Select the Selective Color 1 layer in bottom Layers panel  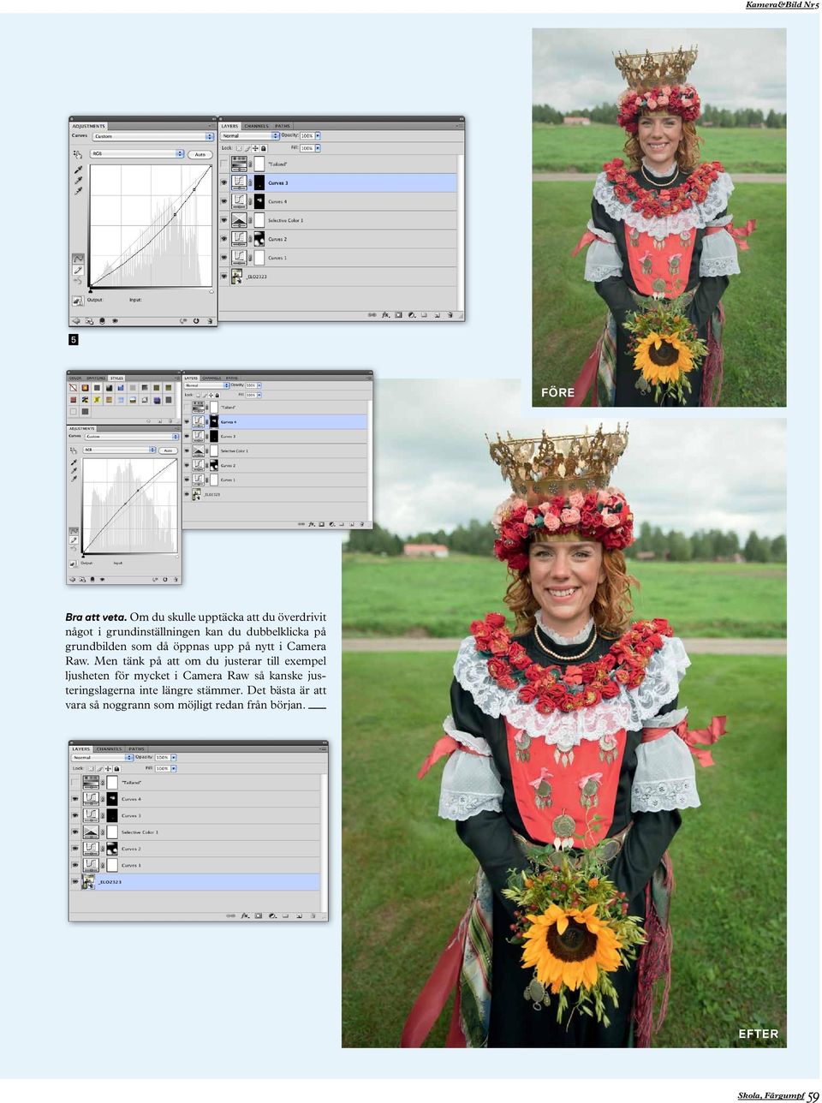point(194,832)
